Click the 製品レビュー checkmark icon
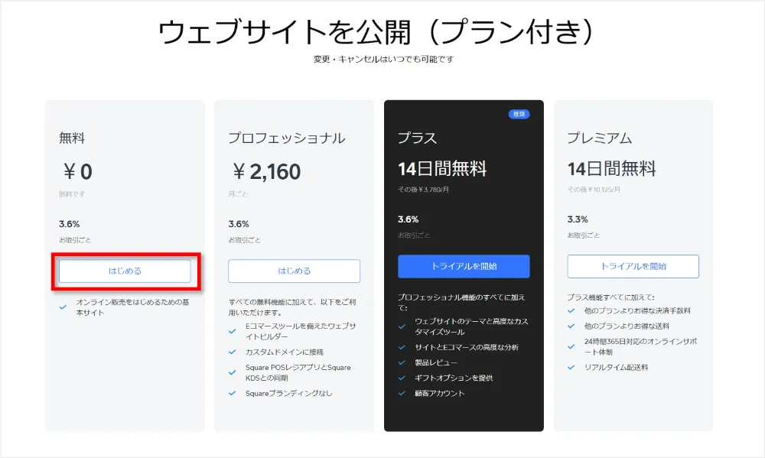 [x=402, y=362]
